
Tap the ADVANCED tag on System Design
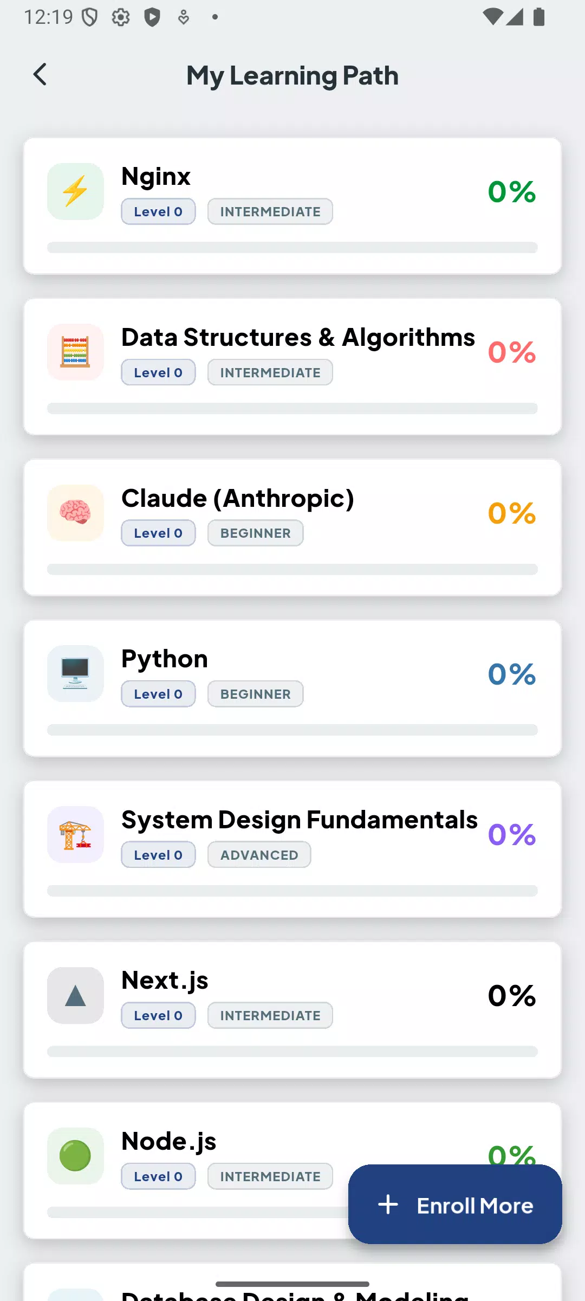(x=259, y=855)
